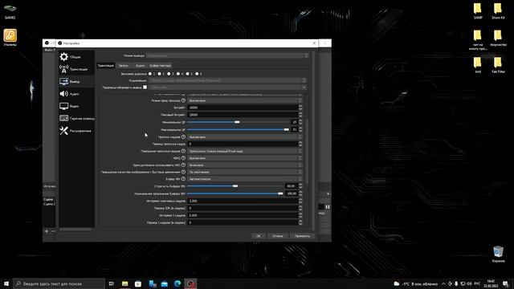Screen dimensions: 514x289
Task: Select the Output section monitor icon
Action: click(x=64, y=81)
